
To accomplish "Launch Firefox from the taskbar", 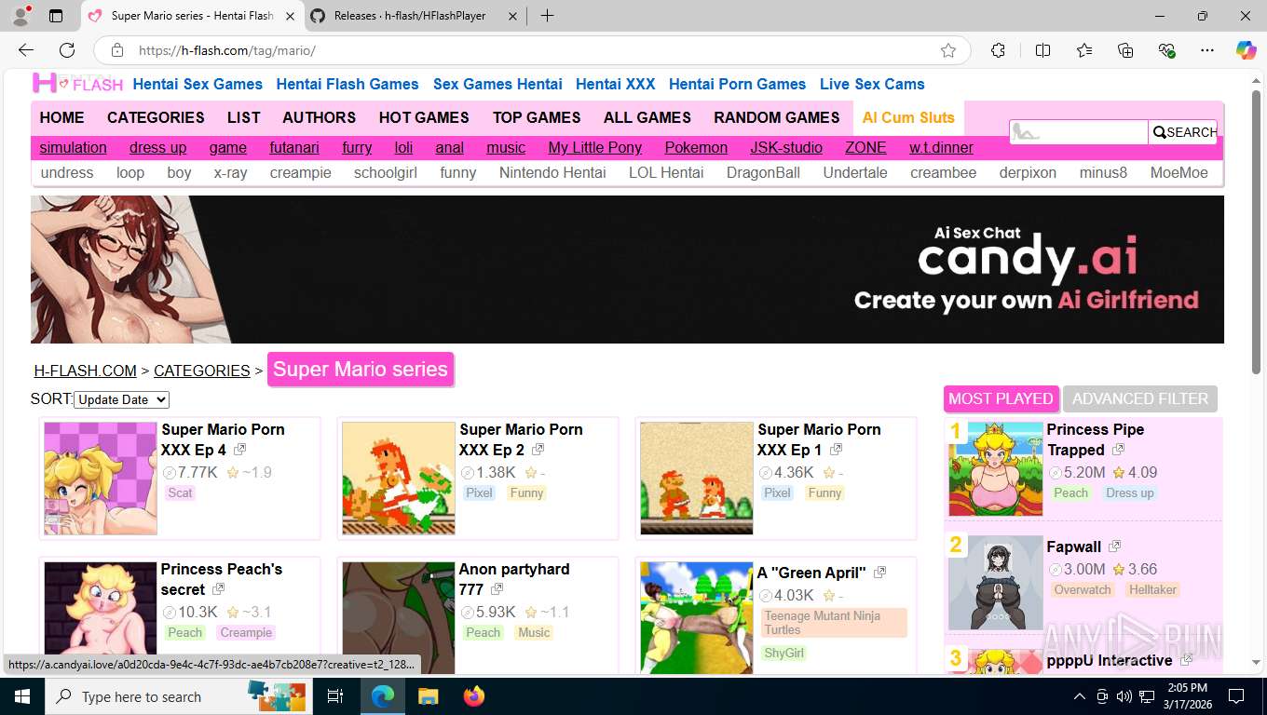I will pyautogui.click(x=474, y=696).
